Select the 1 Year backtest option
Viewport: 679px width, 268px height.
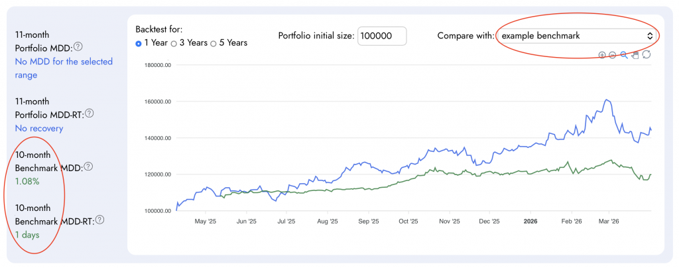tap(139, 43)
